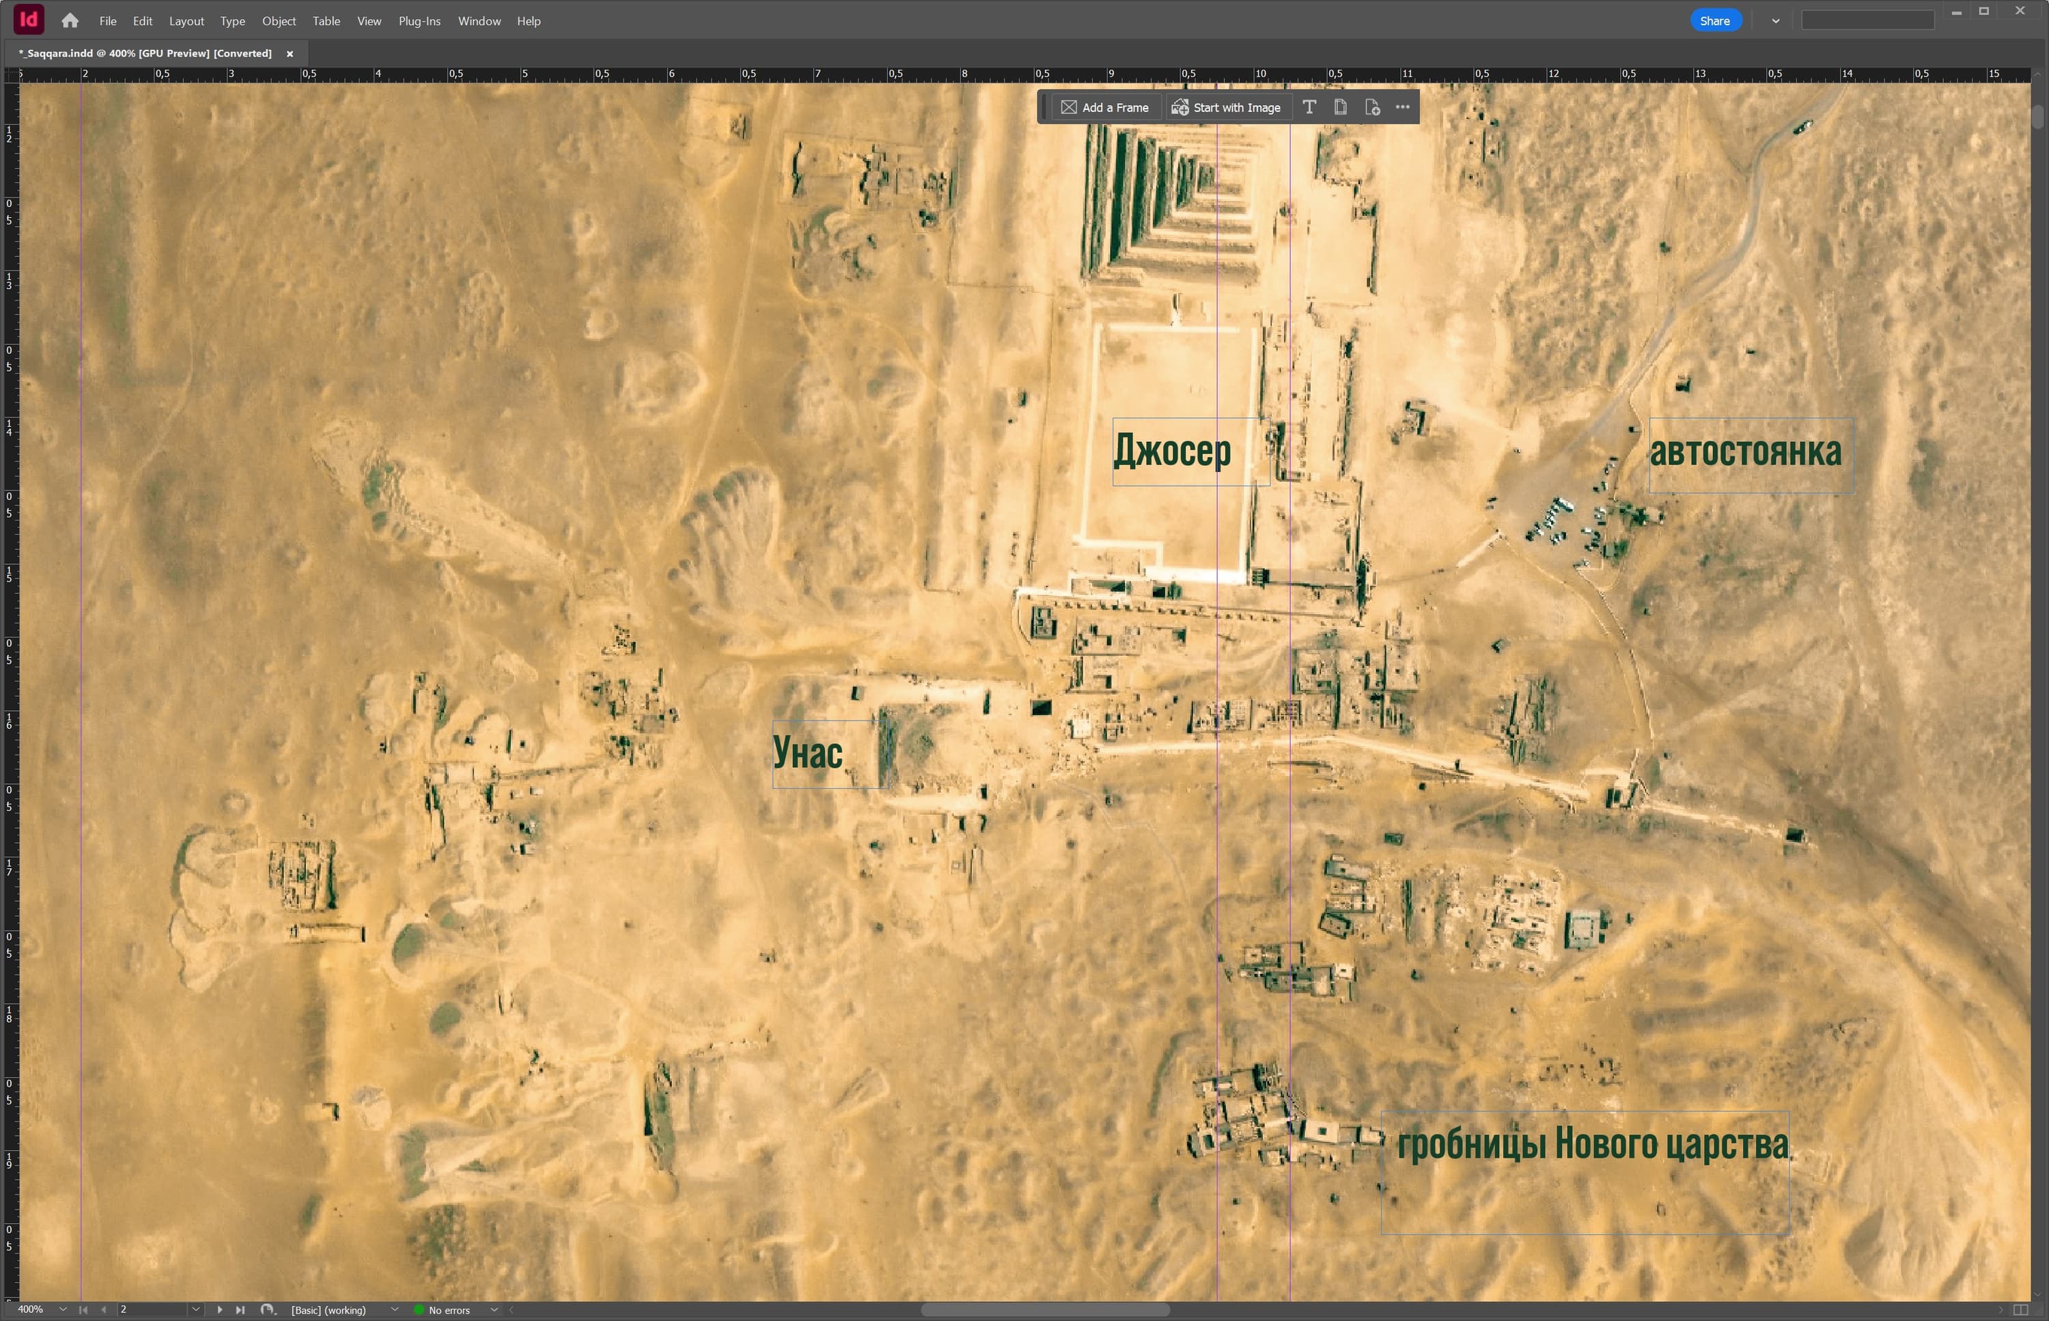Open more options ellipsis in contextual bar
The width and height of the screenshot is (2049, 1321).
(x=1402, y=107)
